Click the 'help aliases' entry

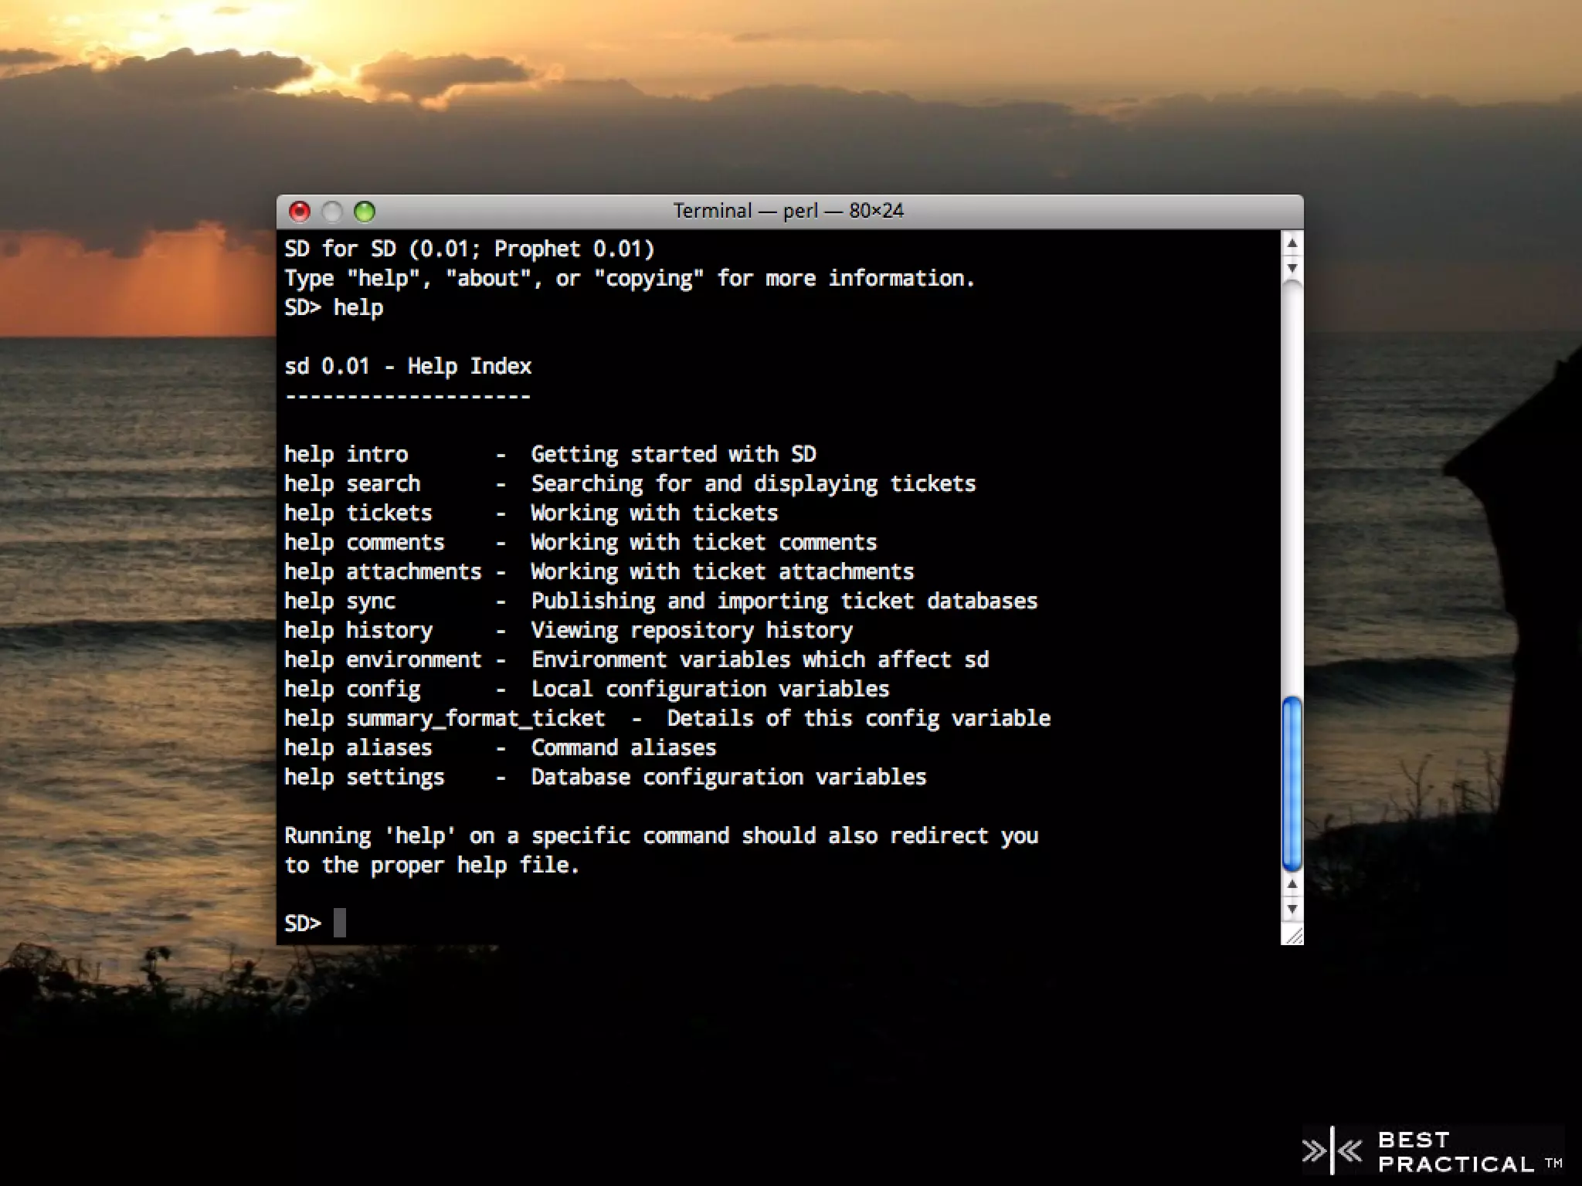click(x=358, y=747)
